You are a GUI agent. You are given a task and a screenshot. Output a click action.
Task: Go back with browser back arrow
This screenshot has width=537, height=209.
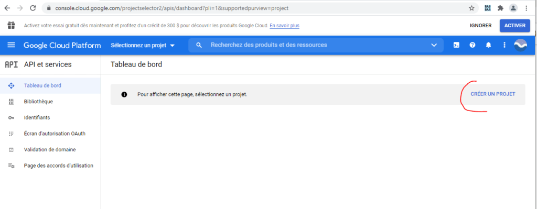click(x=7, y=8)
